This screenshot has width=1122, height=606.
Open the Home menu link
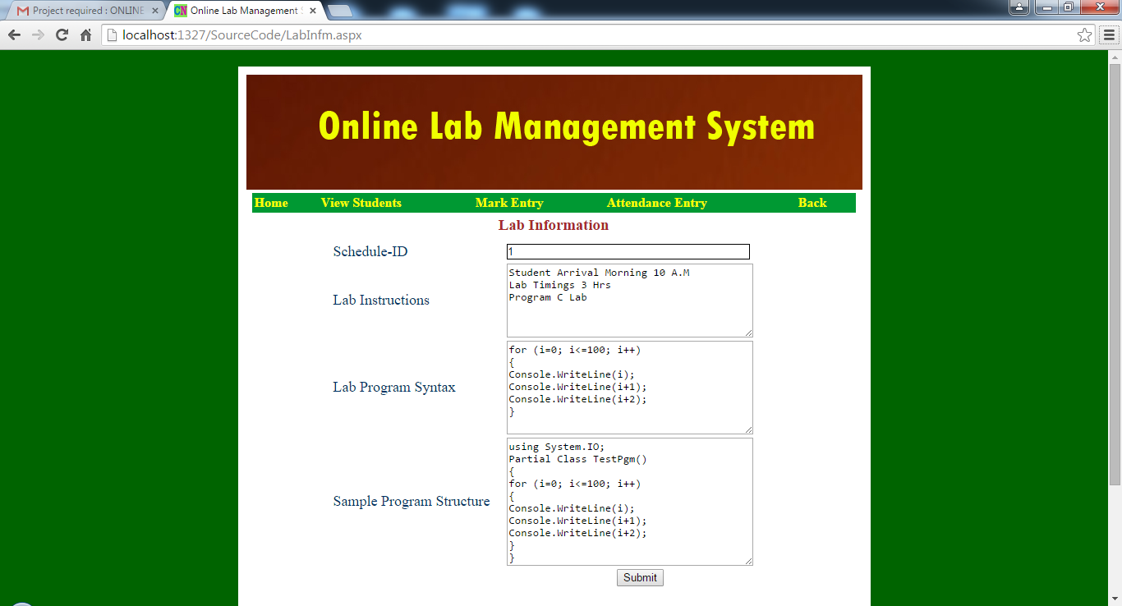pos(271,203)
